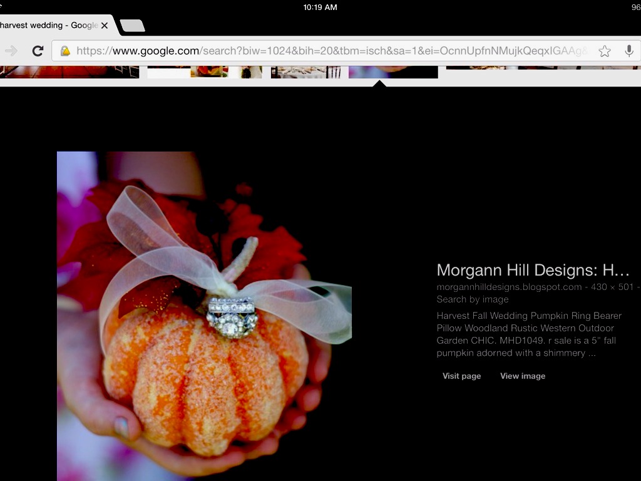Screen dimensions: 641x481
Task: Click the morgannhilldesigns.blogspot.com source link
Action: tap(509, 287)
